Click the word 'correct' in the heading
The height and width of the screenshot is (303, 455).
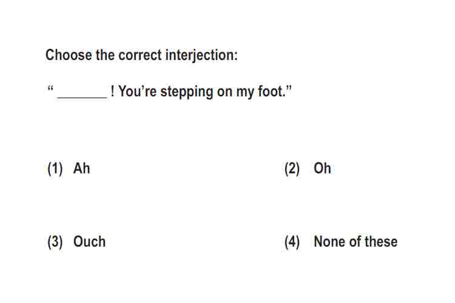(x=140, y=55)
